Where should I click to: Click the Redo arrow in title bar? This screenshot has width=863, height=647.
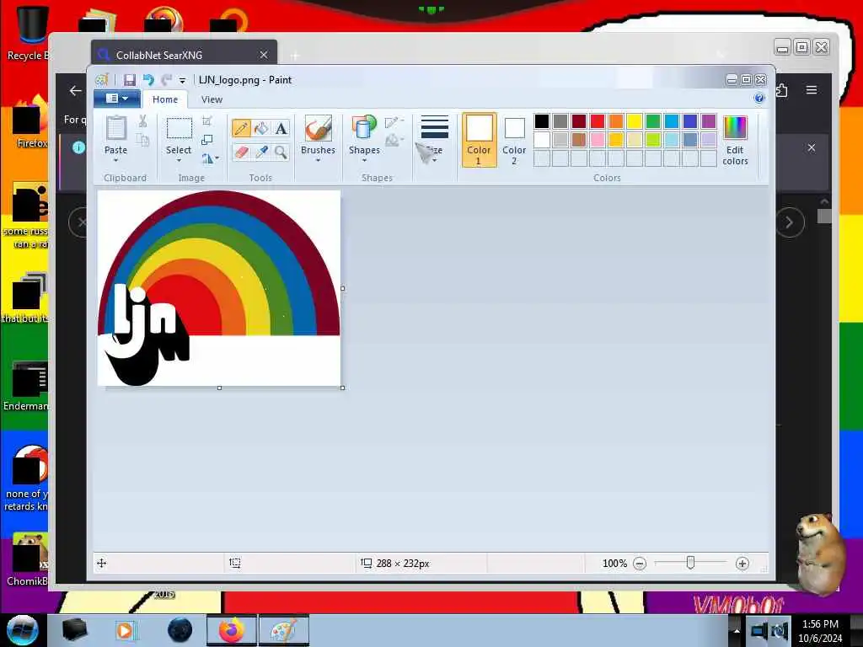tap(166, 80)
